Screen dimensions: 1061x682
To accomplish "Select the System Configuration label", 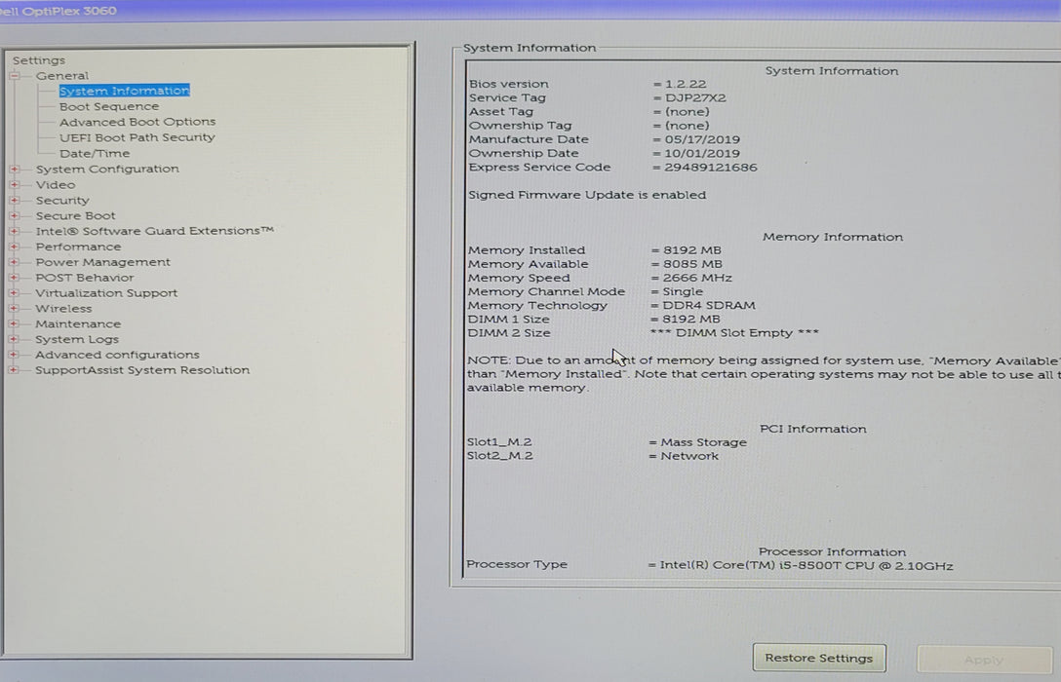I will click(x=107, y=169).
